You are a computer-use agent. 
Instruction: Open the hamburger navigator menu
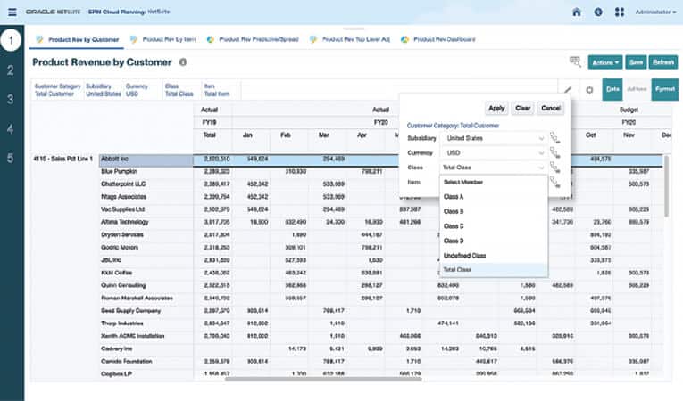pos(12,12)
